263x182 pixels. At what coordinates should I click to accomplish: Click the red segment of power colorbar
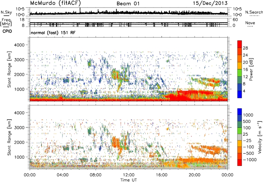tap(240, 44)
